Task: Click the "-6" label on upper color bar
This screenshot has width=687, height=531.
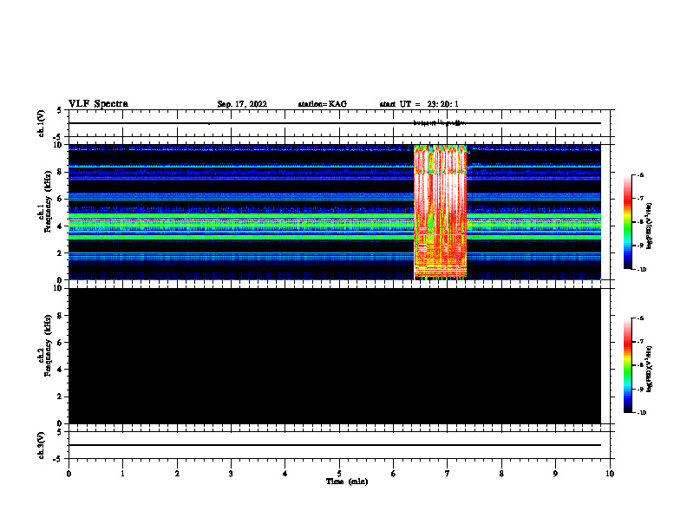Action: pyautogui.click(x=640, y=175)
